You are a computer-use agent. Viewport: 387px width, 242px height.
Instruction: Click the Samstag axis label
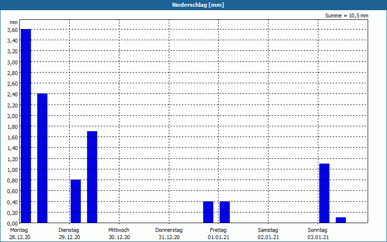coord(268,230)
